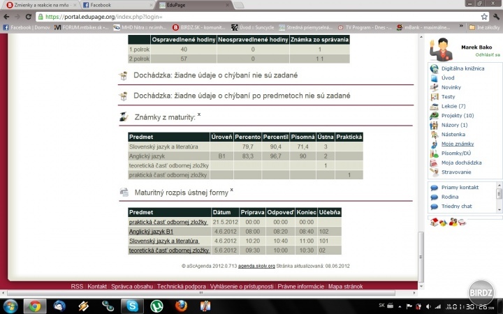Open the Lekcie sidebar icon
The width and height of the screenshot is (503, 314).
434,106
